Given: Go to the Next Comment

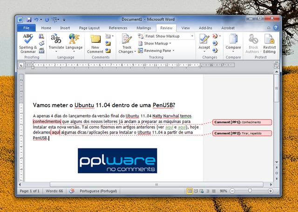Looking at the screenshot, I should [108, 51].
